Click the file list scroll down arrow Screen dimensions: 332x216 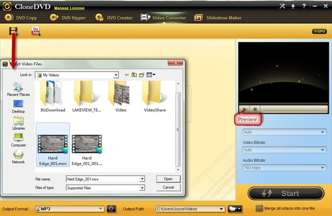[x=178, y=169]
